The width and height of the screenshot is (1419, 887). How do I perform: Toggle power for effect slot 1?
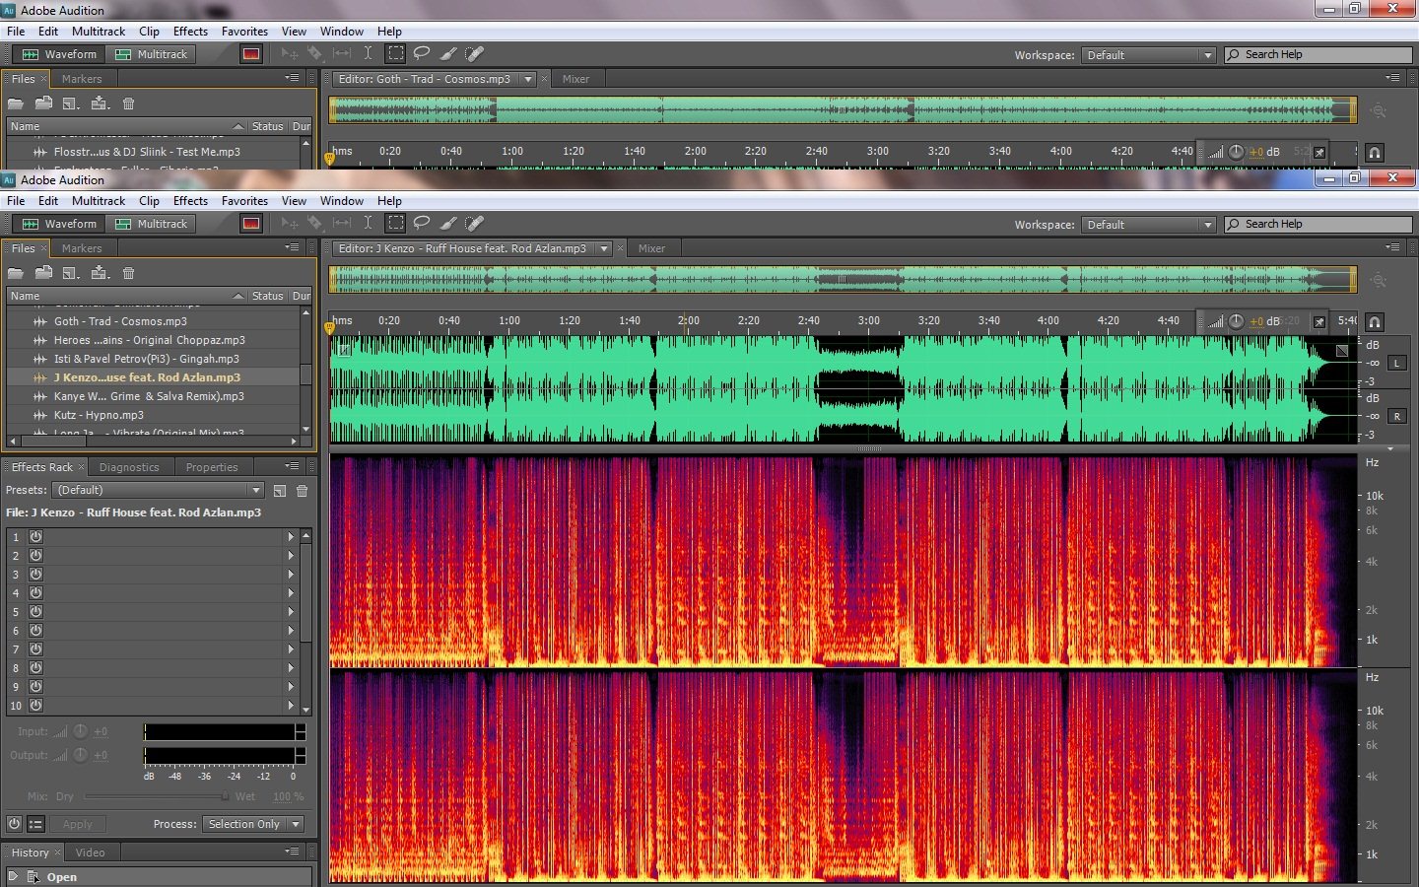point(35,537)
